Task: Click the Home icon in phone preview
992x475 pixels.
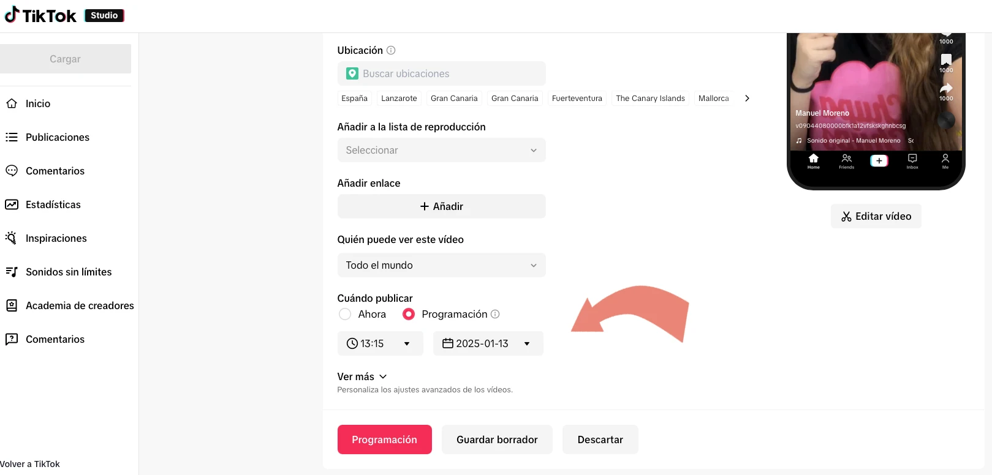Action: coord(814,159)
